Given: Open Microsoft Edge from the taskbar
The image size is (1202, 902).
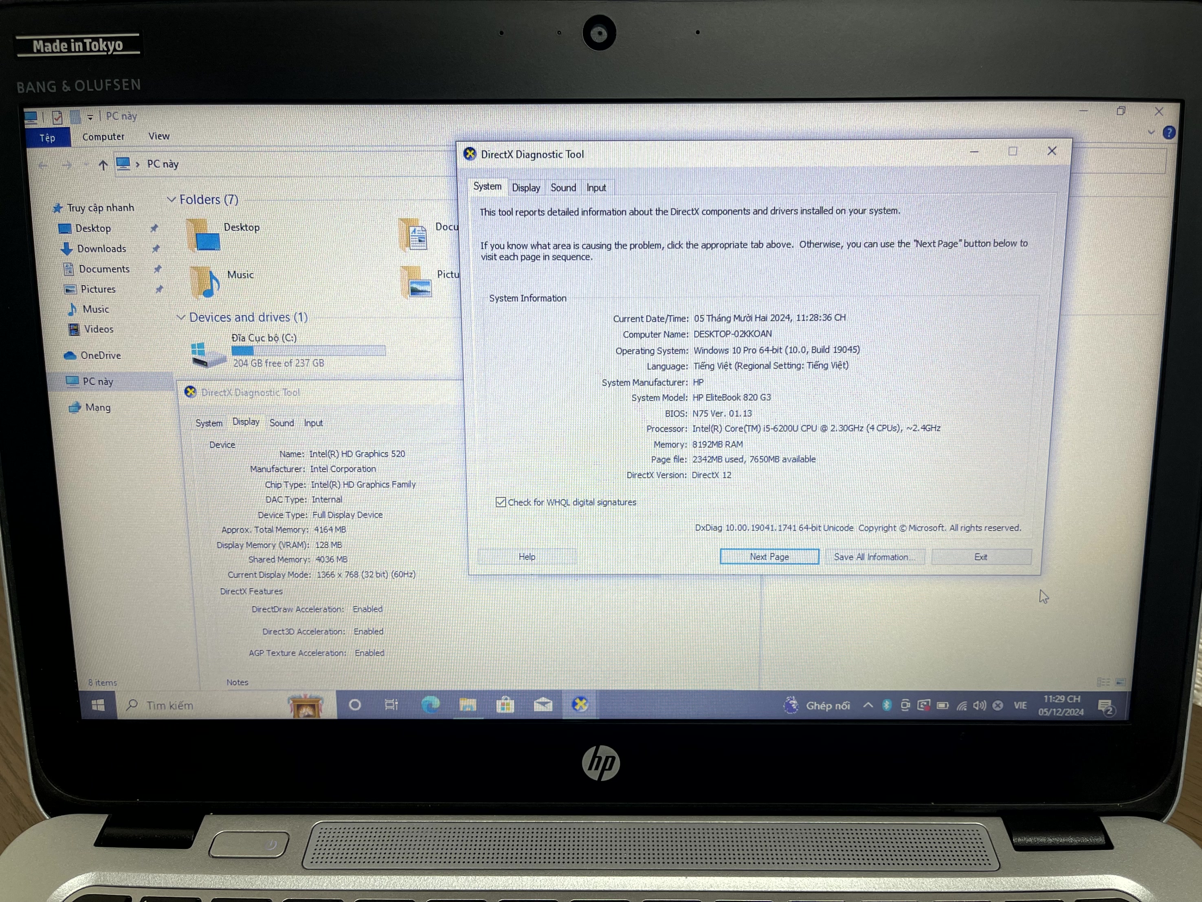Looking at the screenshot, I should 431,705.
